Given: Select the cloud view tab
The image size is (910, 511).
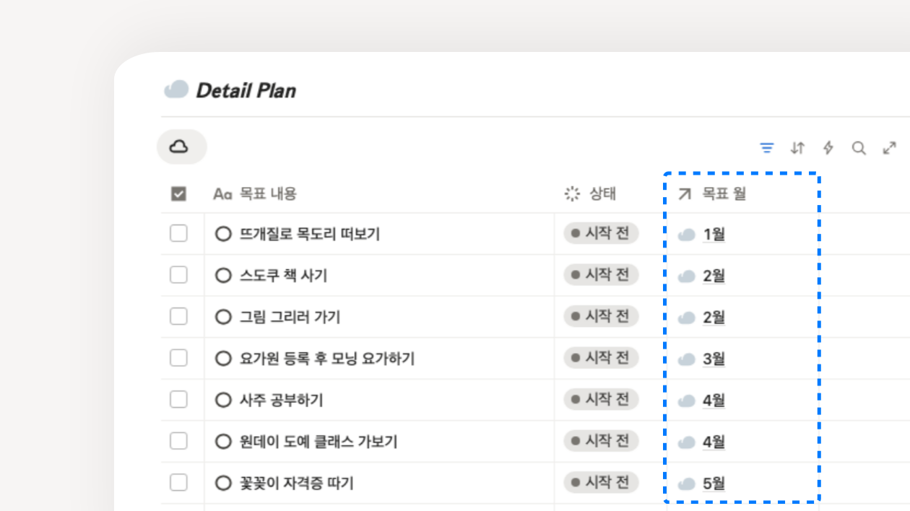Looking at the screenshot, I should pyautogui.click(x=181, y=147).
